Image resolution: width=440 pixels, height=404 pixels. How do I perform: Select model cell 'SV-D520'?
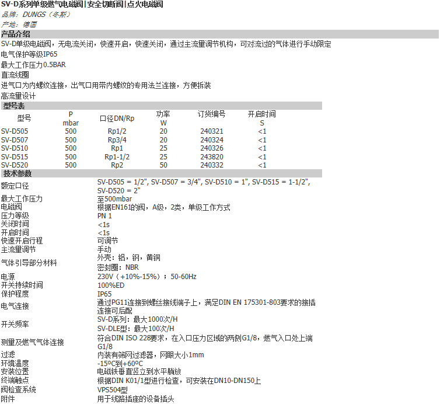15,165
